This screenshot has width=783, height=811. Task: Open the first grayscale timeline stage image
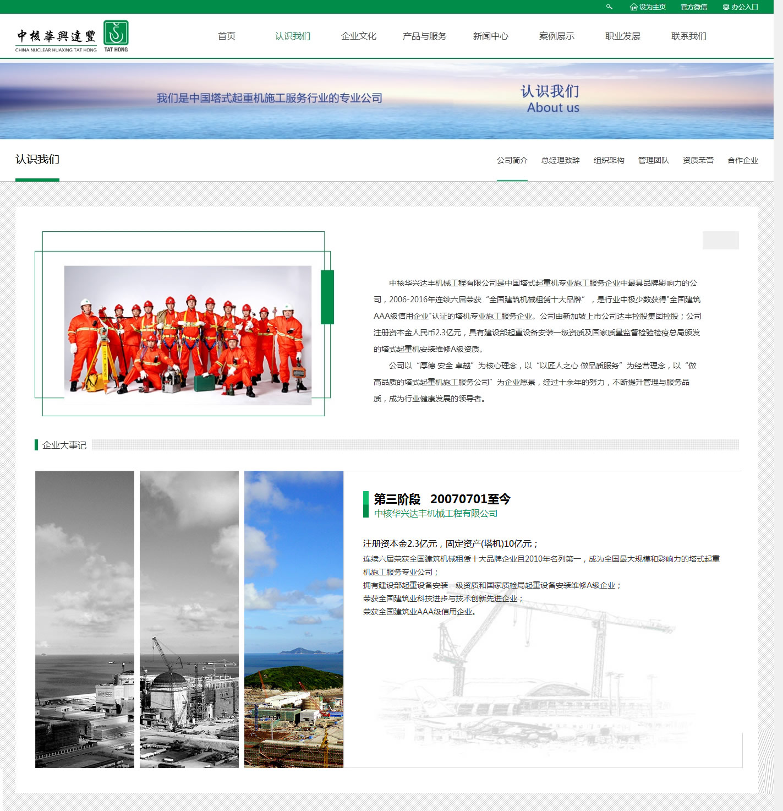pyautogui.click(x=85, y=619)
